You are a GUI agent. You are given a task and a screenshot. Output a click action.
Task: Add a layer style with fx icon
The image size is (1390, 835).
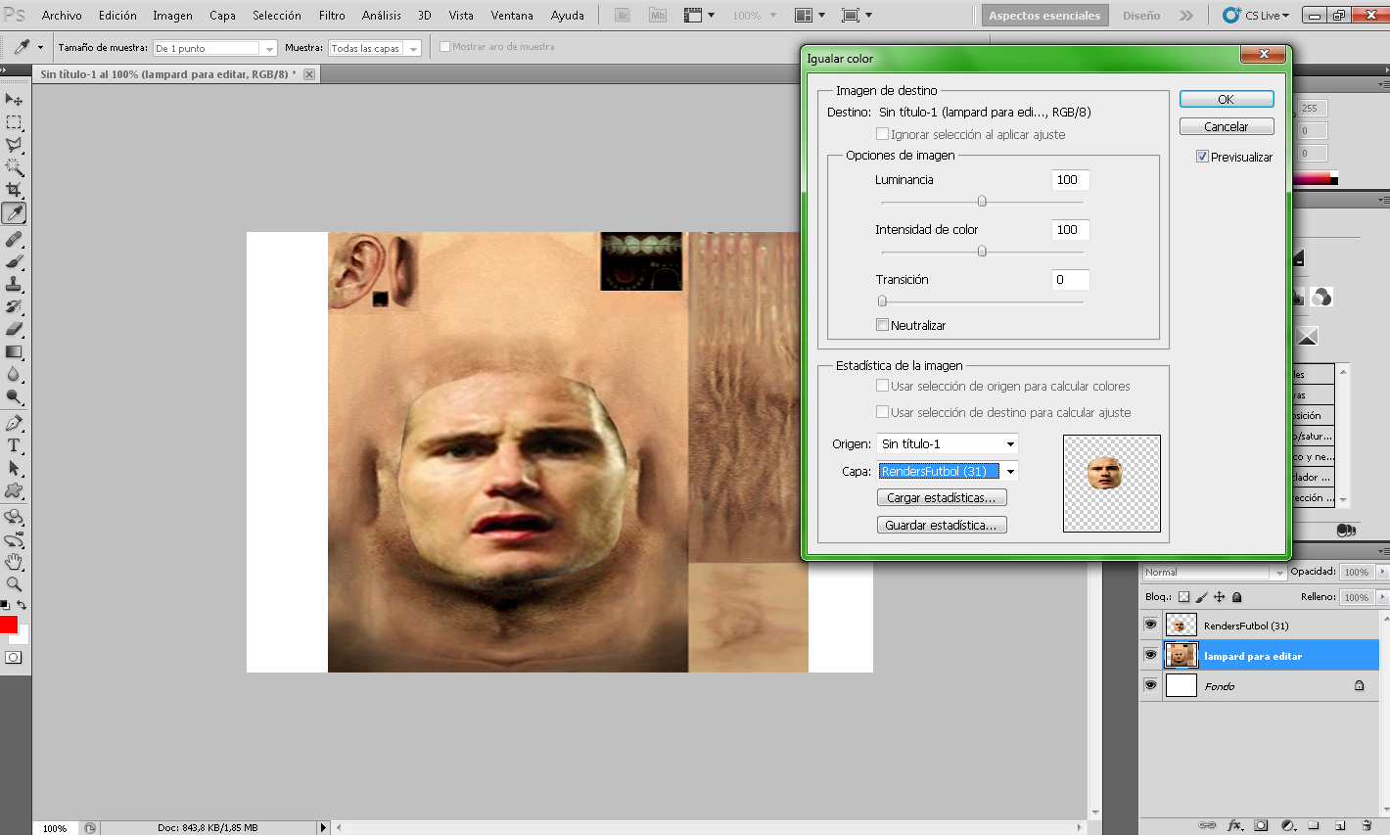point(1235,825)
